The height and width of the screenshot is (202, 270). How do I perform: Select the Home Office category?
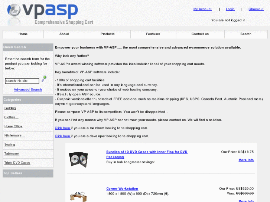point(13,126)
